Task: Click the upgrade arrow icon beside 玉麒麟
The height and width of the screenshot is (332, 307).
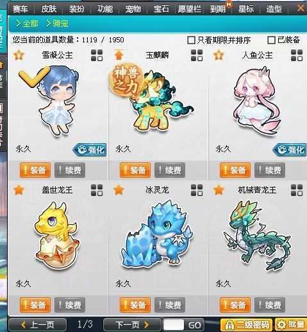Action: (x=119, y=55)
